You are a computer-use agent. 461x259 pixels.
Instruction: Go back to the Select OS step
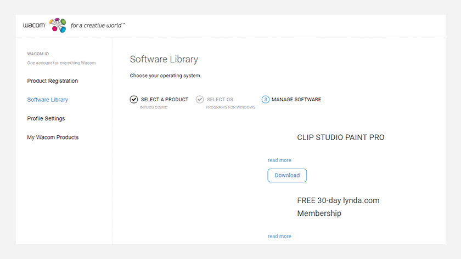(x=220, y=100)
